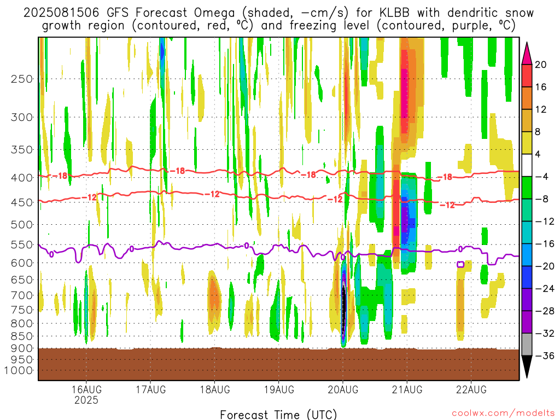Click the colorbar value label -32

pyautogui.click(x=545, y=333)
